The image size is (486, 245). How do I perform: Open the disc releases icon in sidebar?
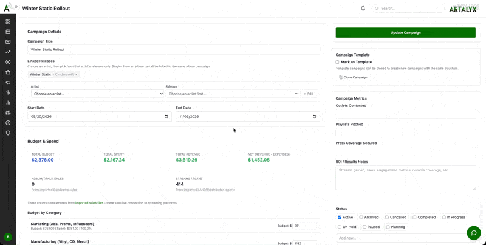(8, 62)
